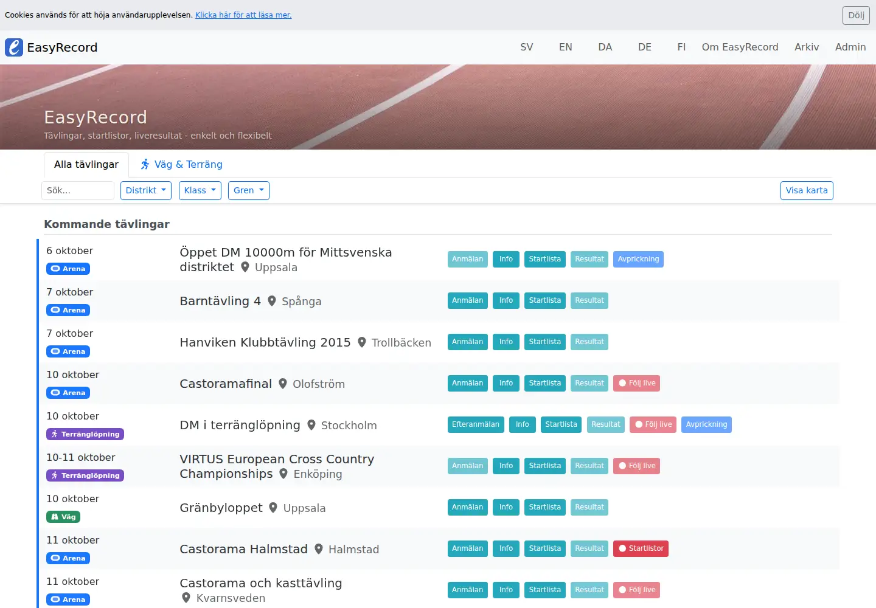Click the map pin next to Olofström
Screen dimensions: 876x608
coord(283,384)
